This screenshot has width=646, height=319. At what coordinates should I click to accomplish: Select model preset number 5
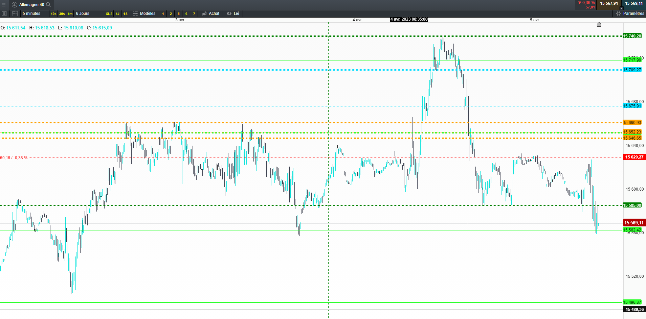(178, 14)
